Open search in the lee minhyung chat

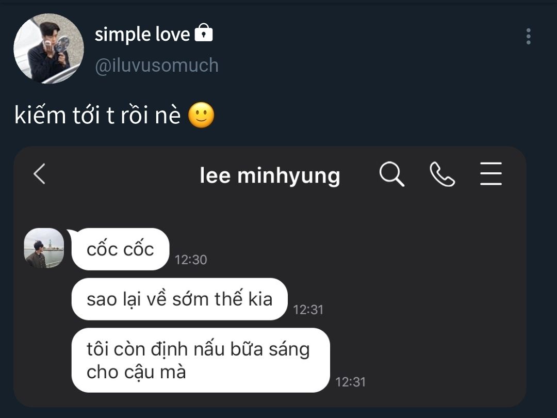391,174
